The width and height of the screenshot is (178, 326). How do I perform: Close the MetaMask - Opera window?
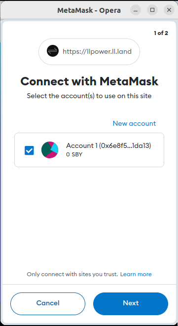169,10
